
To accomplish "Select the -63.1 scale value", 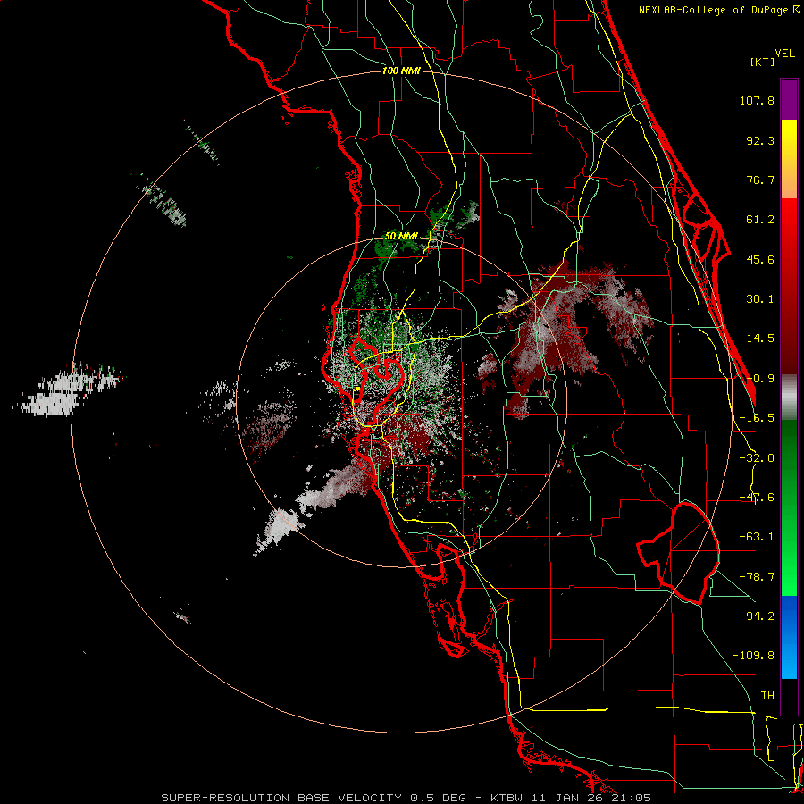I will (757, 537).
